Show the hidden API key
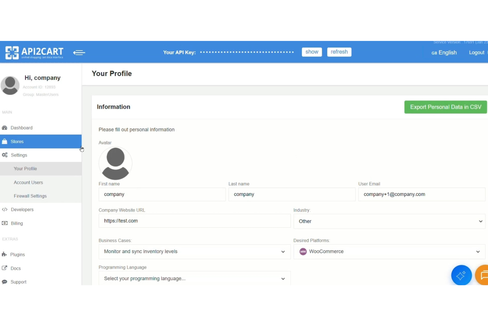The width and height of the screenshot is (488, 326). 311,52
